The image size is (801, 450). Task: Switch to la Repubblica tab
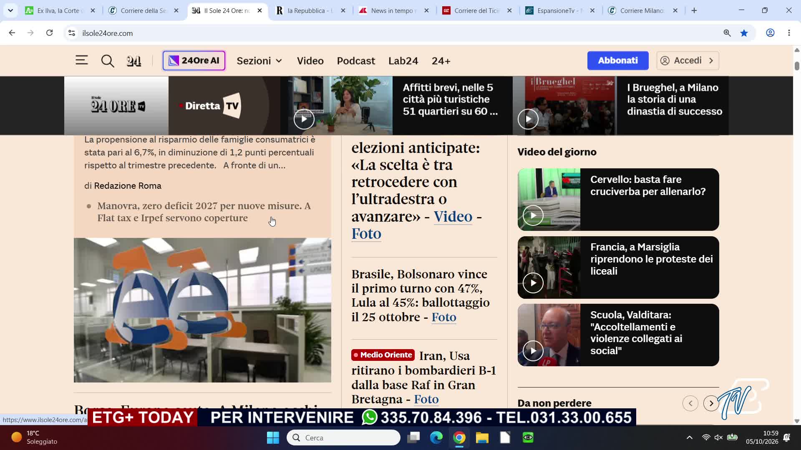[x=311, y=10]
